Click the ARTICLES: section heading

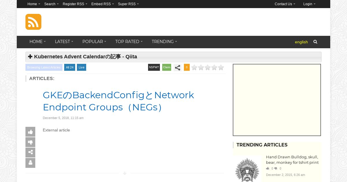click(42, 79)
